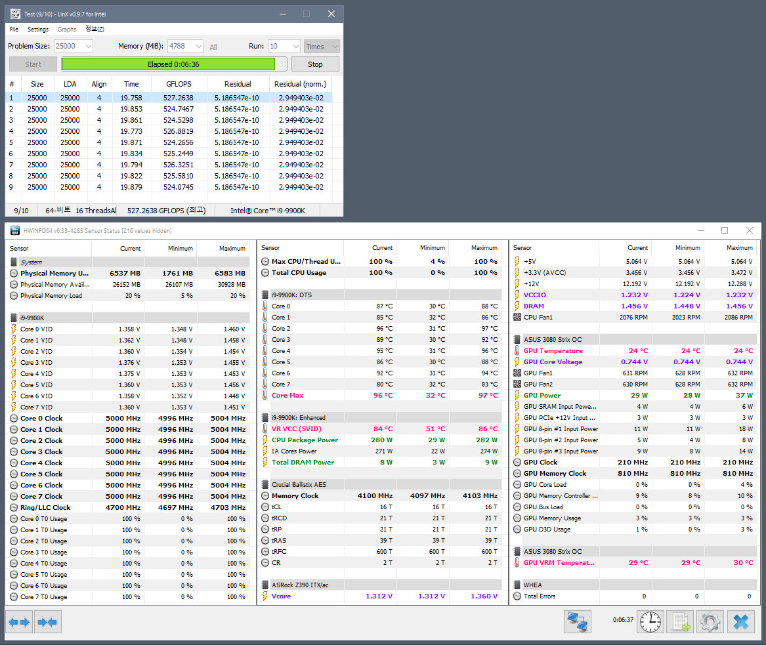Click the Total Errors circle icon

click(x=517, y=596)
